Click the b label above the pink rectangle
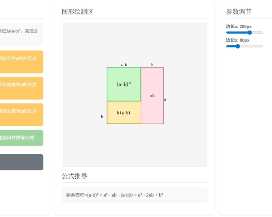The image size is (272, 217). 152,65
